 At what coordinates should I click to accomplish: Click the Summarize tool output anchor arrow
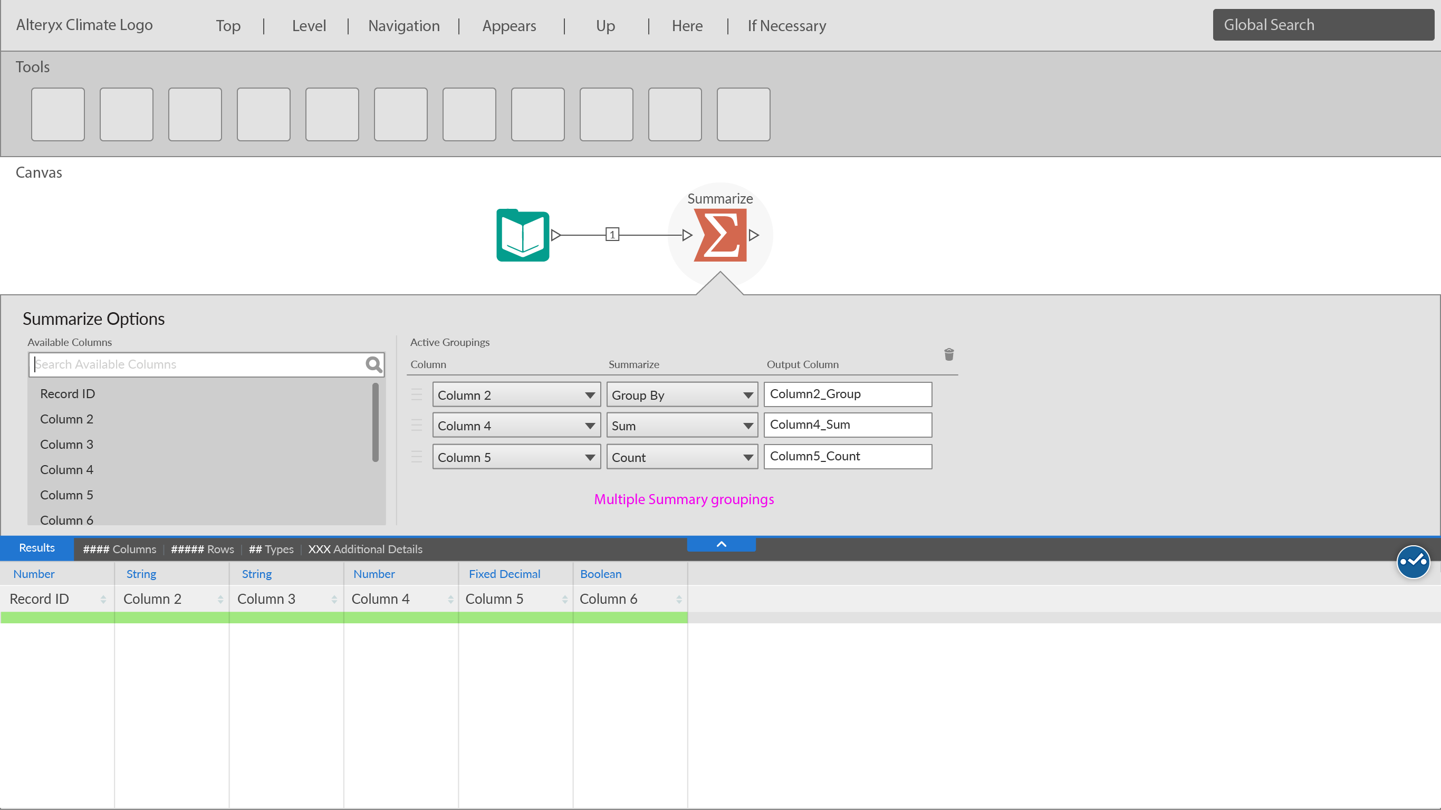coord(754,235)
